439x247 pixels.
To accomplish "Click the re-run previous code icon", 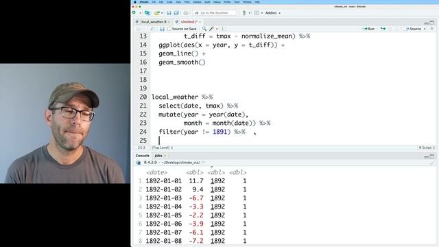I will click(383, 29).
